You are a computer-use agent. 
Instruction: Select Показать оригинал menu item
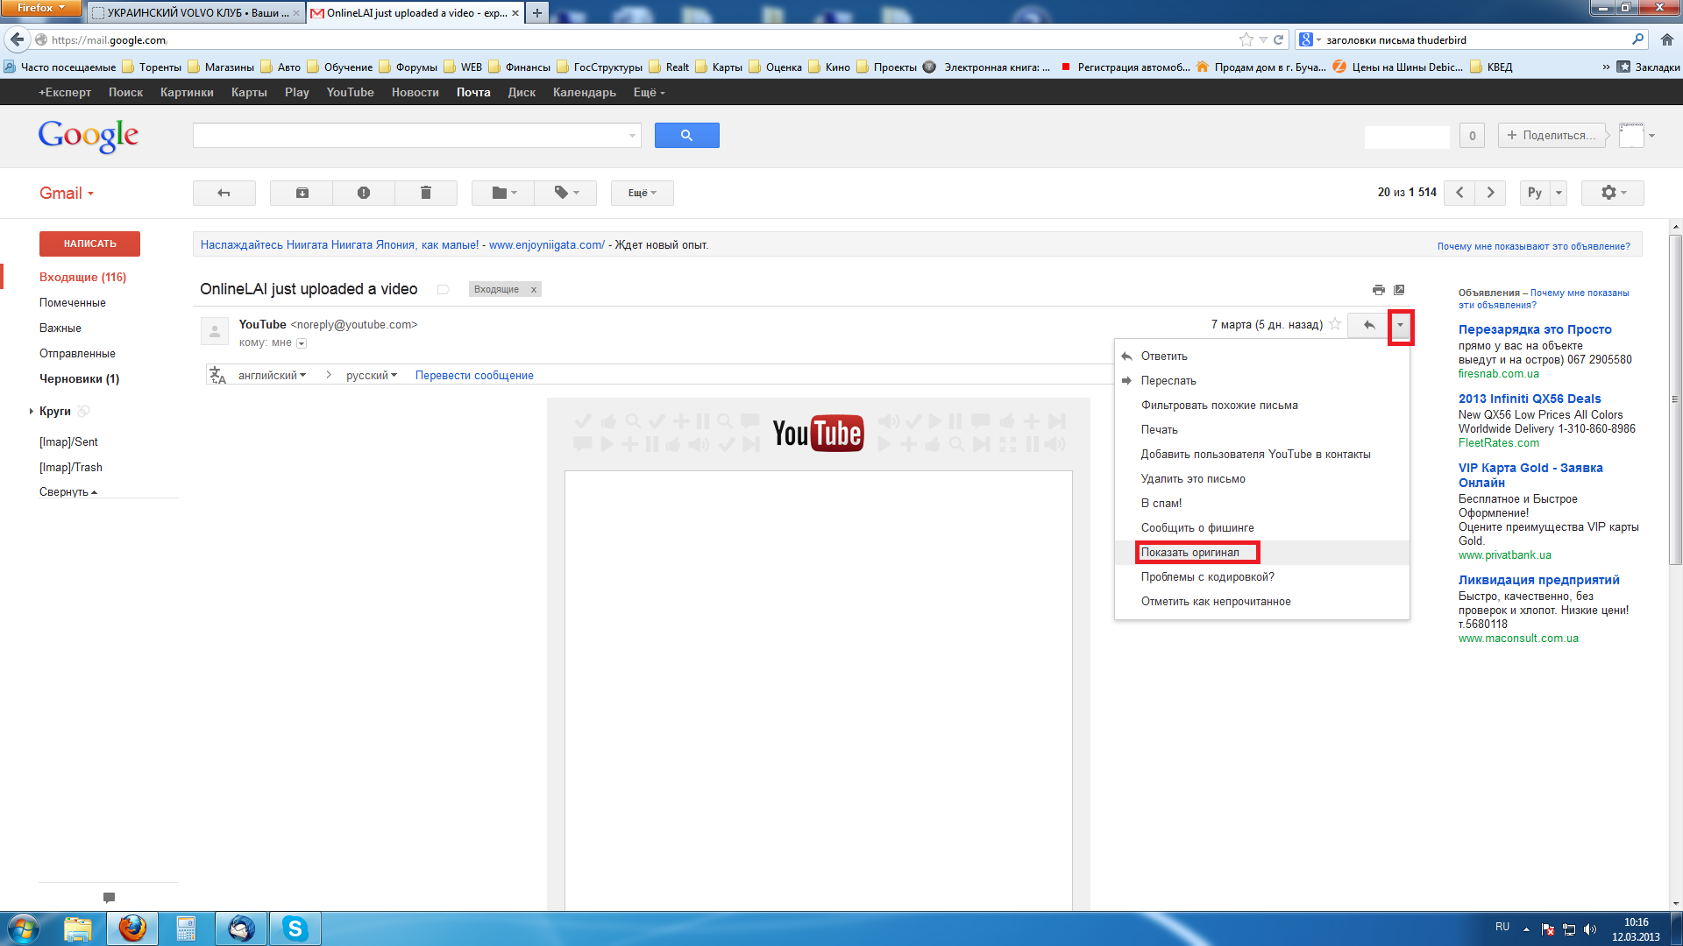click(1189, 553)
